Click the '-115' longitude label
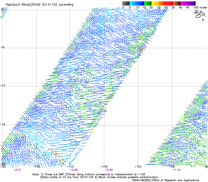The width and height of the screenshot is (208, 182). click(36, 167)
